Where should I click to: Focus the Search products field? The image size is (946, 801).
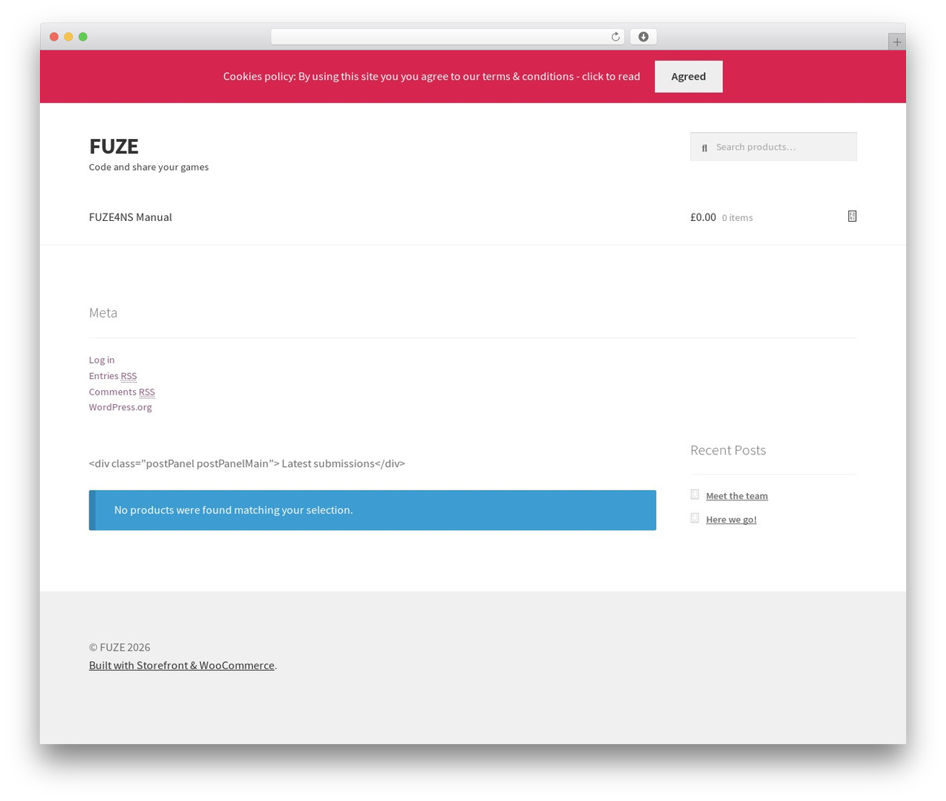[x=773, y=146]
